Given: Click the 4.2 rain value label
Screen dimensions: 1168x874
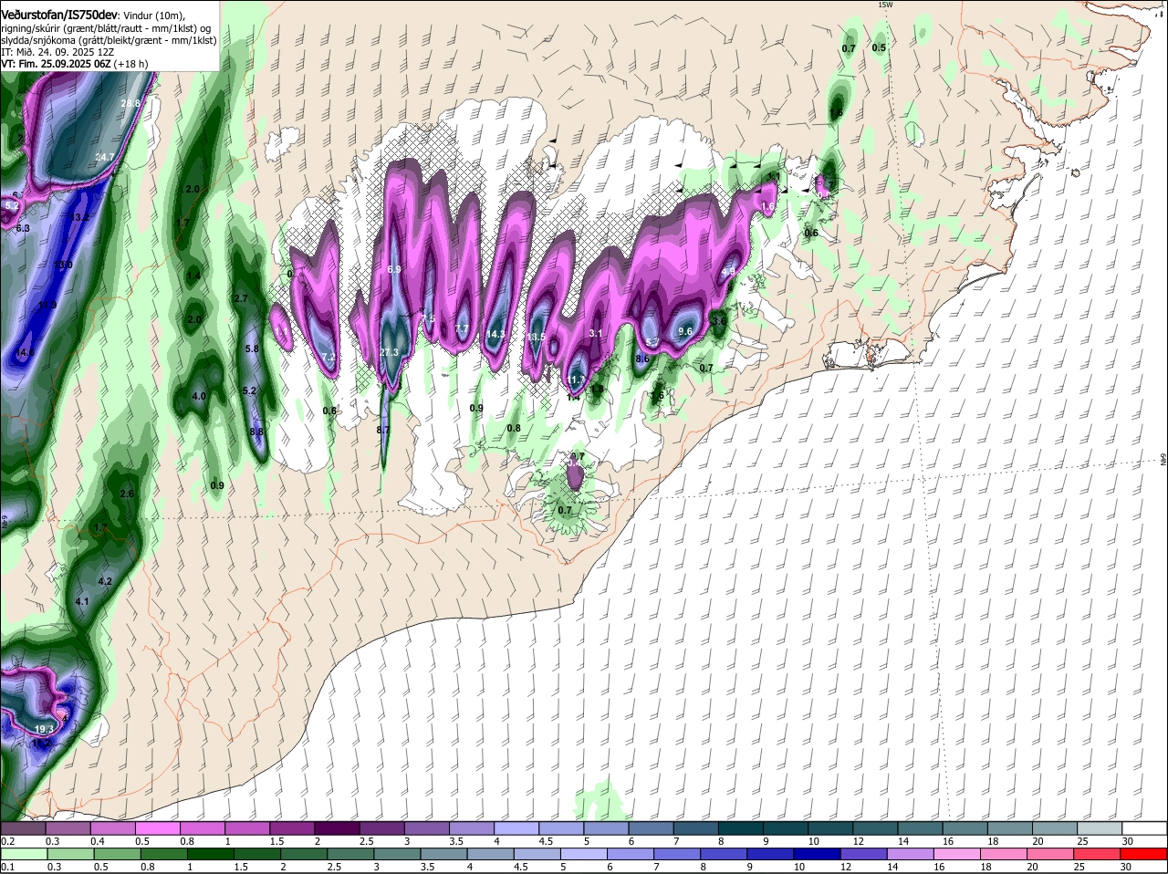Looking at the screenshot, I should click(x=105, y=581).
